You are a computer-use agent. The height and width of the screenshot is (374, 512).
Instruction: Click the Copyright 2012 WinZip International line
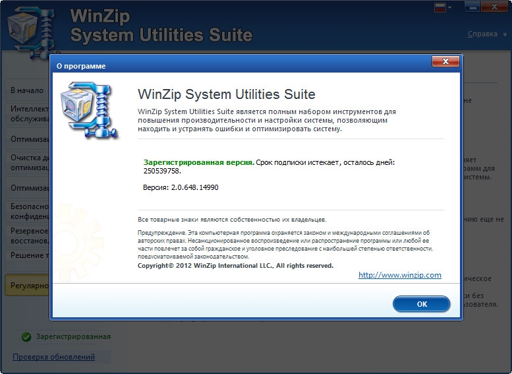235,265
